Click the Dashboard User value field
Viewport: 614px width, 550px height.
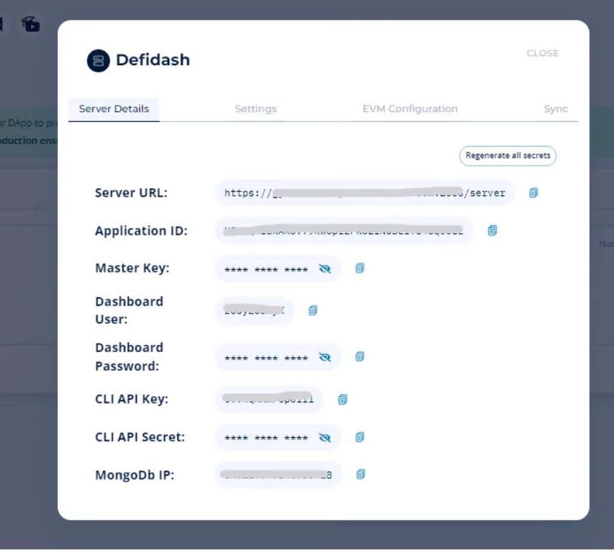click(x=254, y=311)
